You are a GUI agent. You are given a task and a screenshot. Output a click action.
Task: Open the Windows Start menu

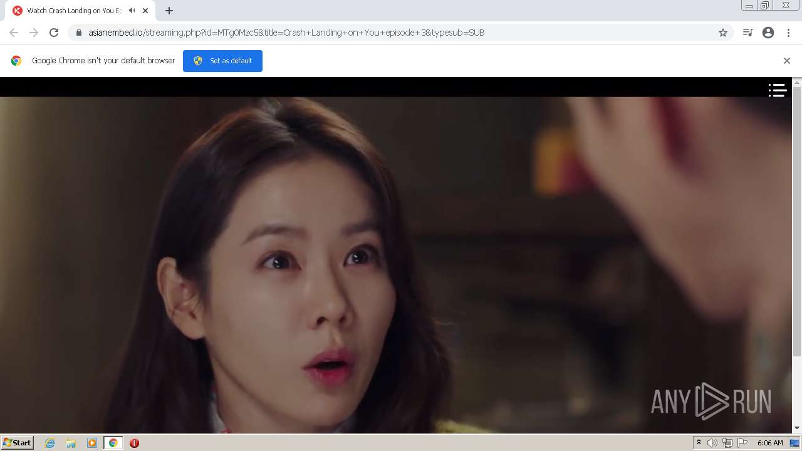pyautogui.click(x=18, y=442)
